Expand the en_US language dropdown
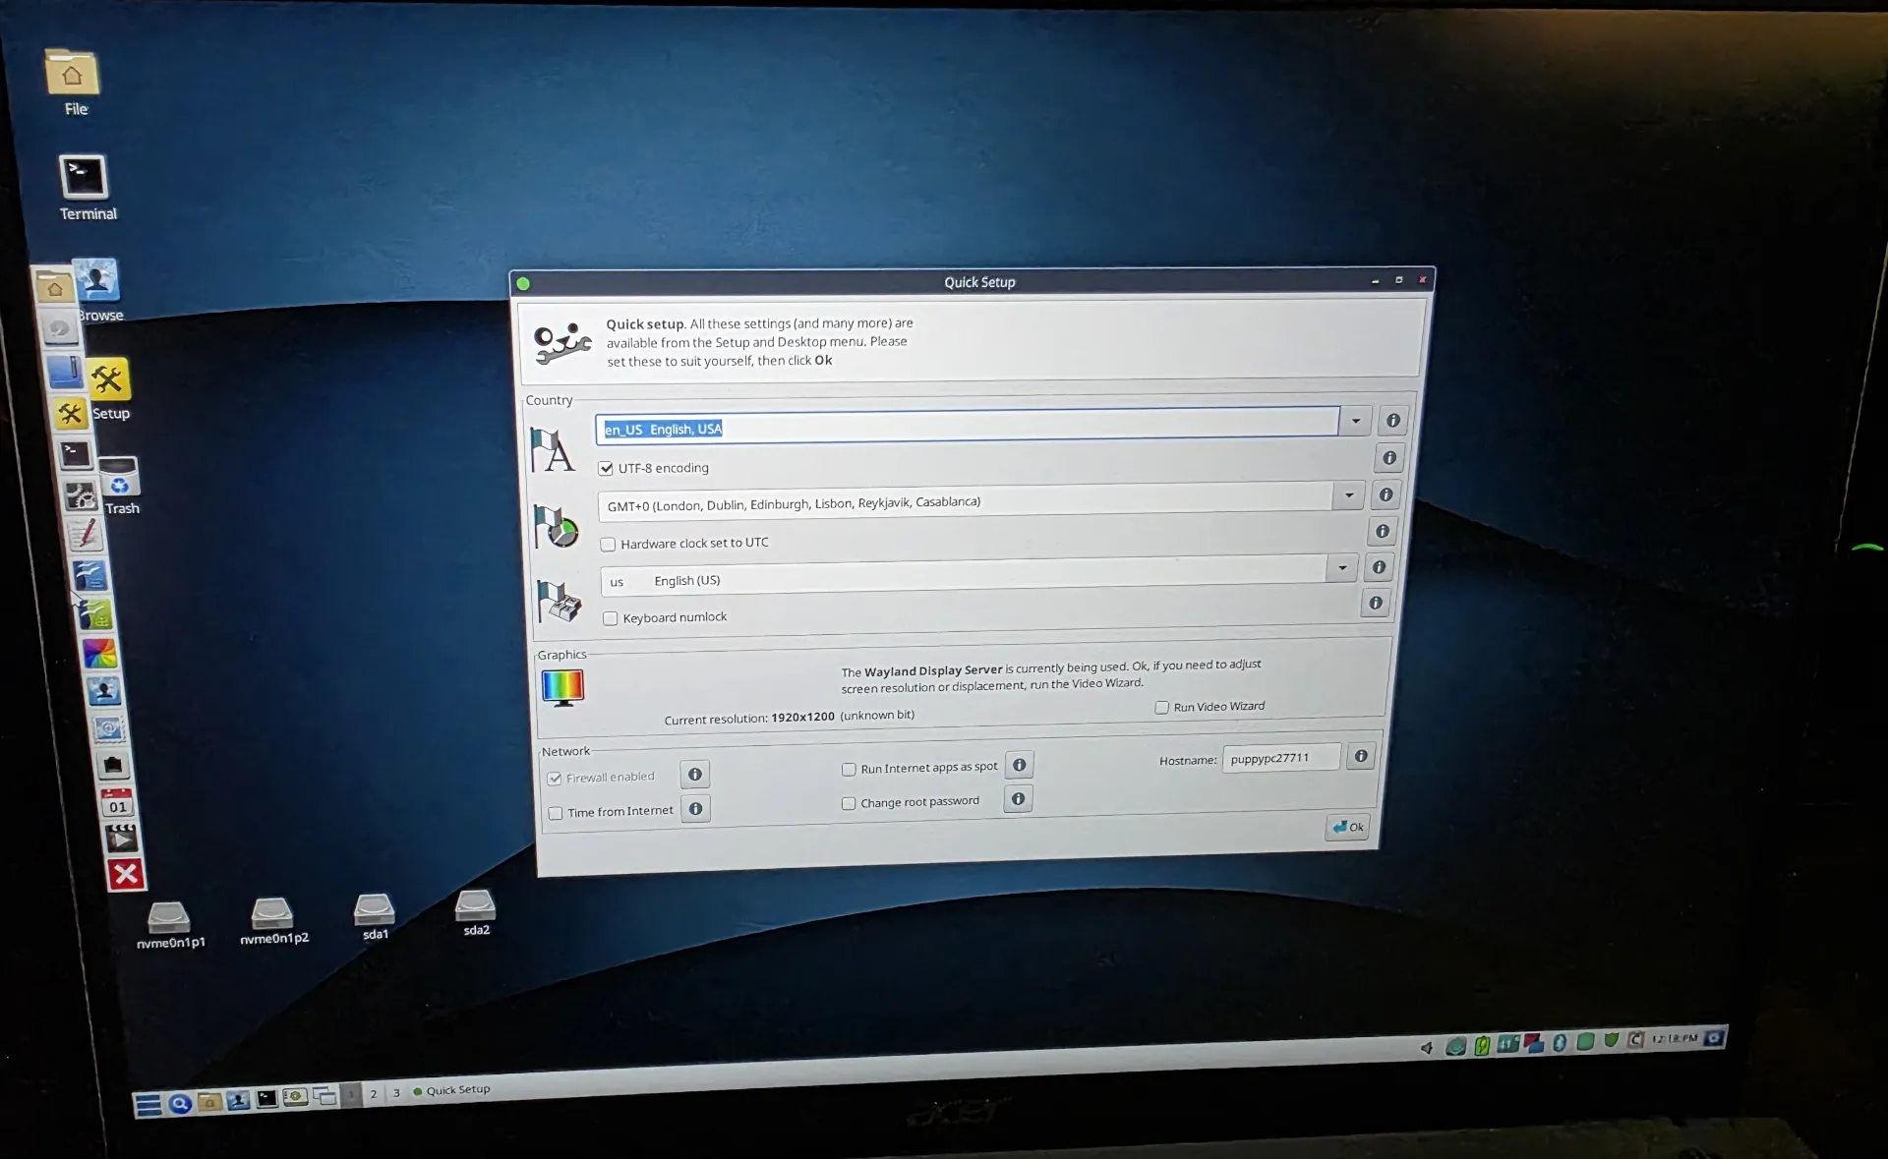The image size is (1888, 1159). coord(1355,421)
